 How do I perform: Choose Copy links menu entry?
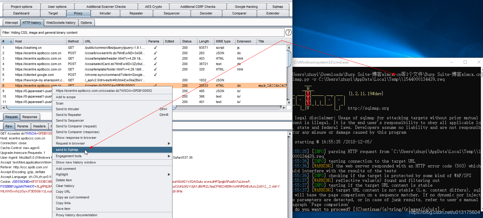112,203
